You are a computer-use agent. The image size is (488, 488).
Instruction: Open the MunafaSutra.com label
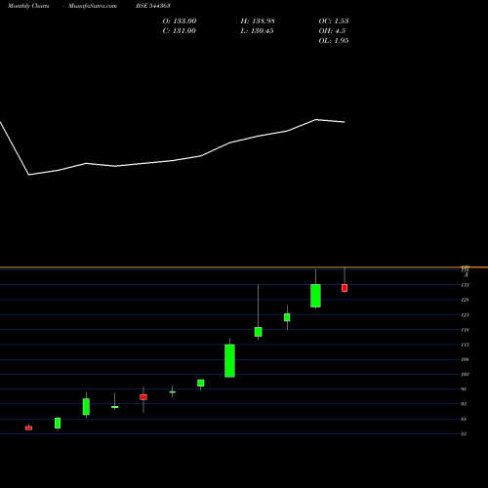coord(93,6)
